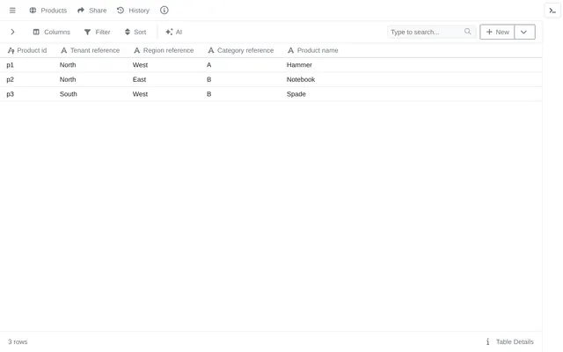Viewport: 563px width, 352px height.
Task: Select the p1 cell
Action: [10, 65]
